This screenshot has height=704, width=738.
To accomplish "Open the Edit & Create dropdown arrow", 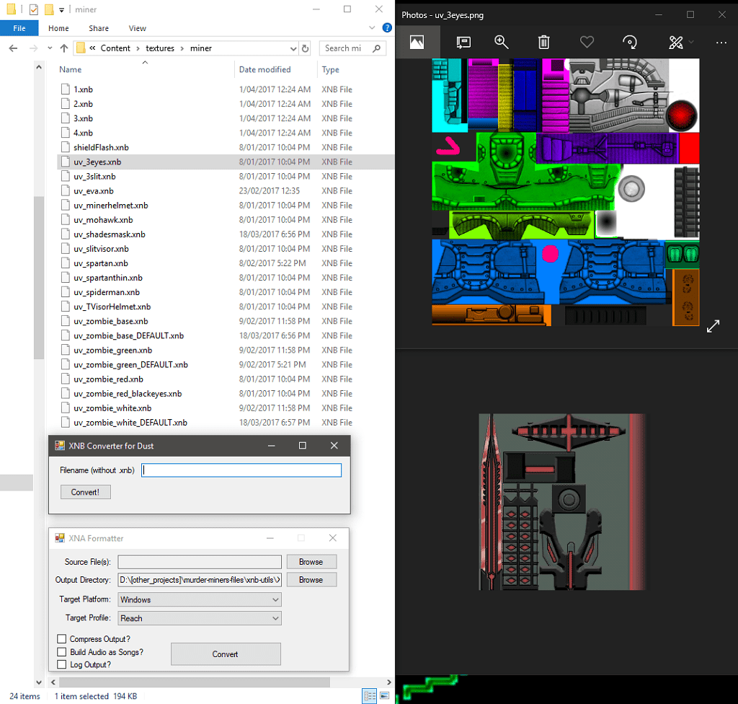I will [x=691, y=43].
